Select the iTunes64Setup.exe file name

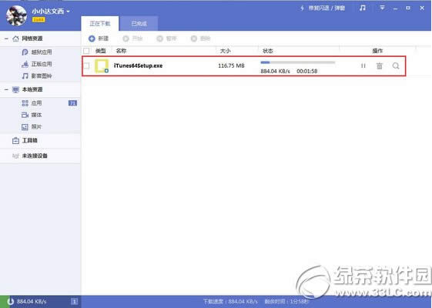139,66
